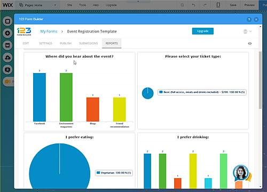Open the support chat avatar
The height and width of the screenshot is (192, 267).
[241, 173]
